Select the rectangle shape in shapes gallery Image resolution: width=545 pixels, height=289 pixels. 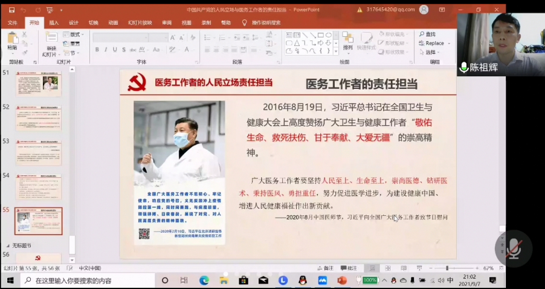320,35
